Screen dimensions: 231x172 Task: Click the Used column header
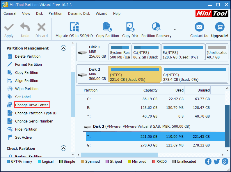171,90
